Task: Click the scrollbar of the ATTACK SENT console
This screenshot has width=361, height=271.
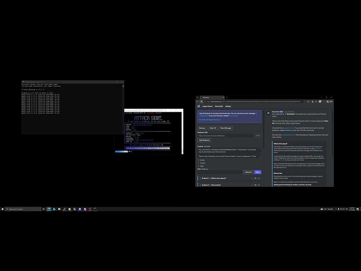Action: pyautogui.click(x=182, y=133)
